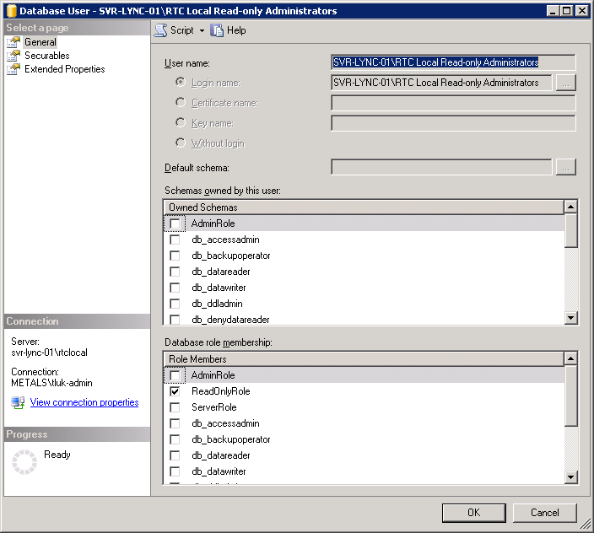Check db_datawriter in Role Members
Viewport: 594px width, 533px height.
tap(175, 471)
